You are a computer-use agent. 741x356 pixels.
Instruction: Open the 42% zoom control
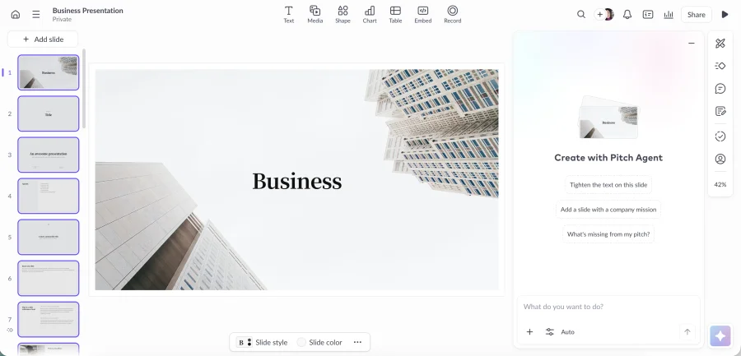tap(720, 185)
